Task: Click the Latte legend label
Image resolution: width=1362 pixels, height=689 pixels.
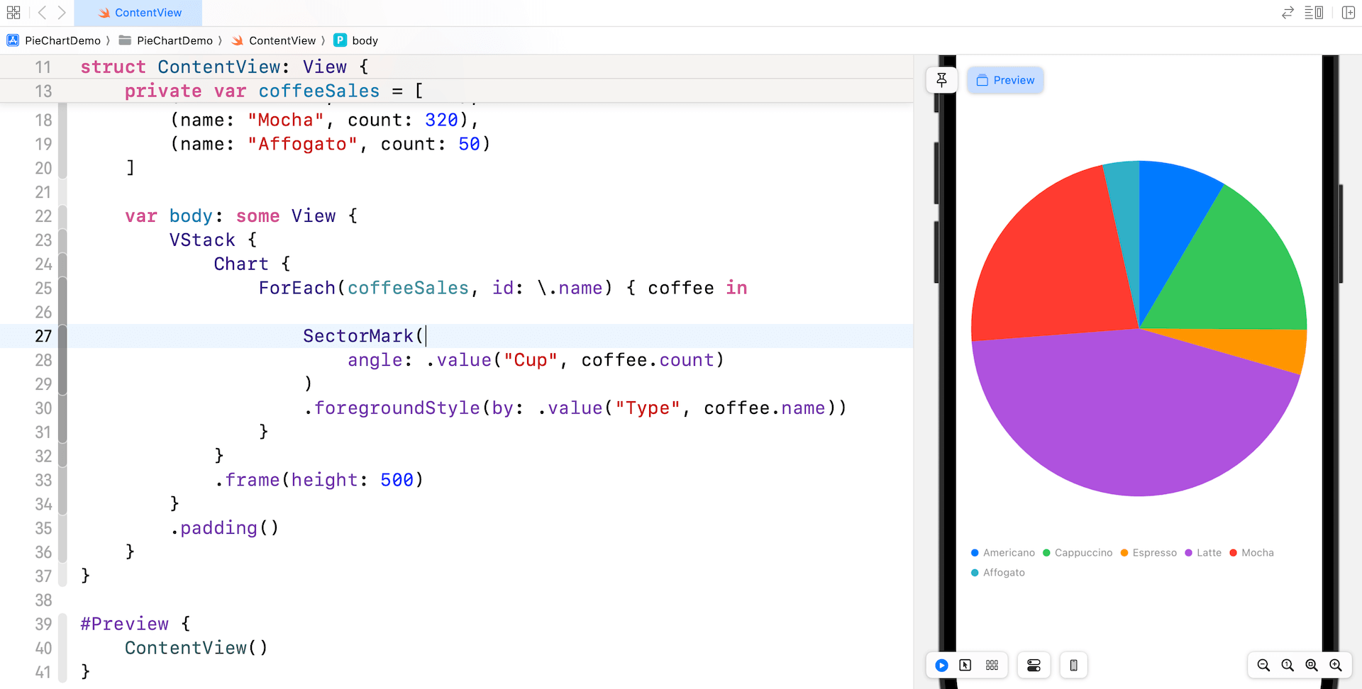Action: click(1209, 553)
